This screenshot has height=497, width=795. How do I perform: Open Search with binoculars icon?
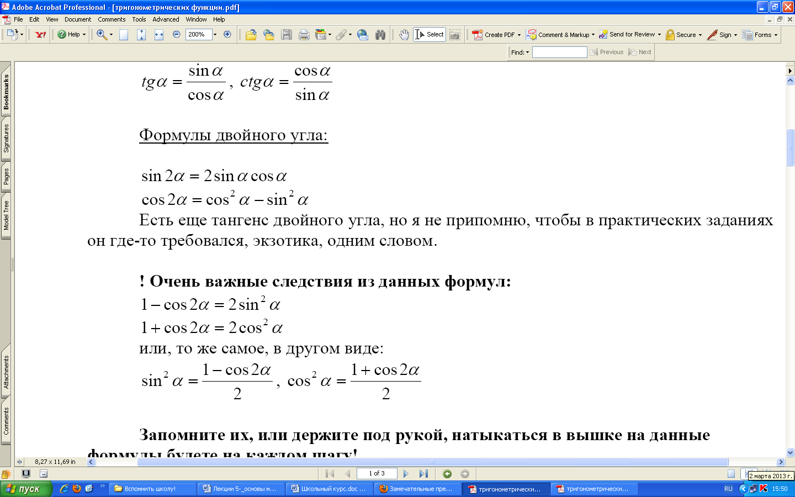380,35
